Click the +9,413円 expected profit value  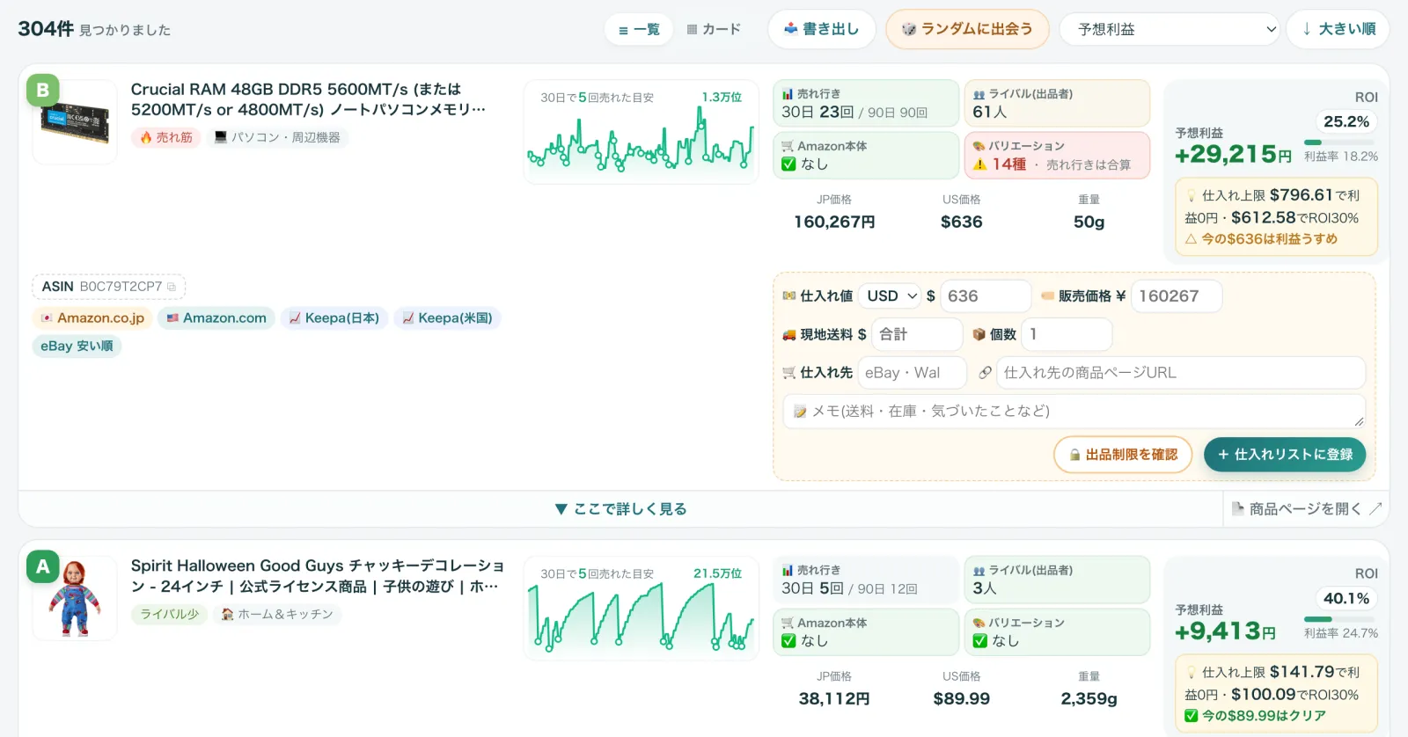[x=1225, y=631]
